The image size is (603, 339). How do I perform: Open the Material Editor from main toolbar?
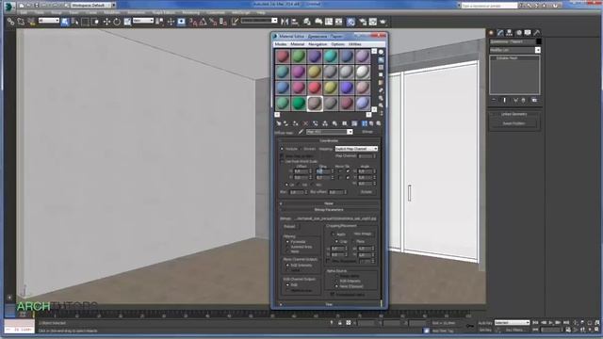click(350, 22)
